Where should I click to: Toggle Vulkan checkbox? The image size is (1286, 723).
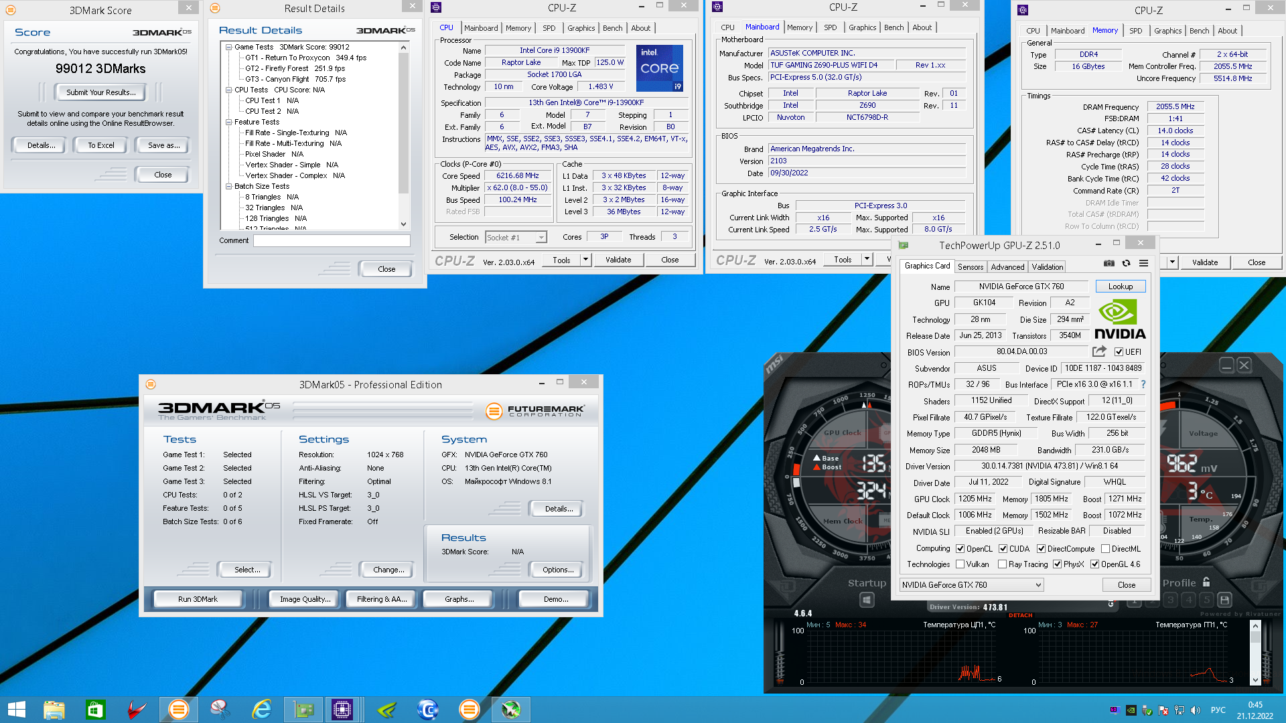click(960, 564)
